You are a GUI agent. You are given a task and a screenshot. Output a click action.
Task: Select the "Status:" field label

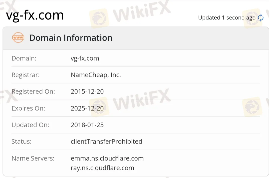pyautogui.click(x=21, y=142)
